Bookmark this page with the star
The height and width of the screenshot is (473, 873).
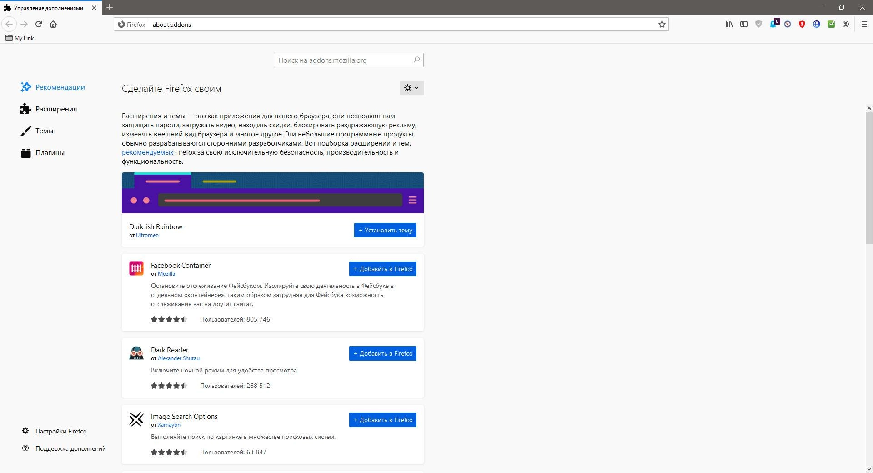click(662, 24)
